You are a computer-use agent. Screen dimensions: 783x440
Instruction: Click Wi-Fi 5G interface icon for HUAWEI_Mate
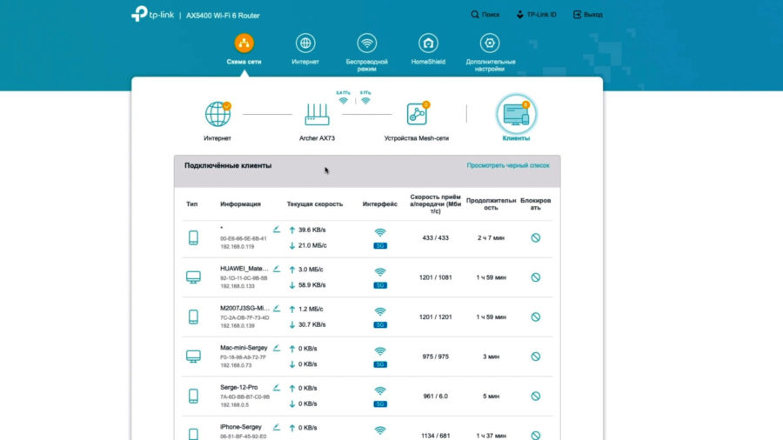[380, 278]
